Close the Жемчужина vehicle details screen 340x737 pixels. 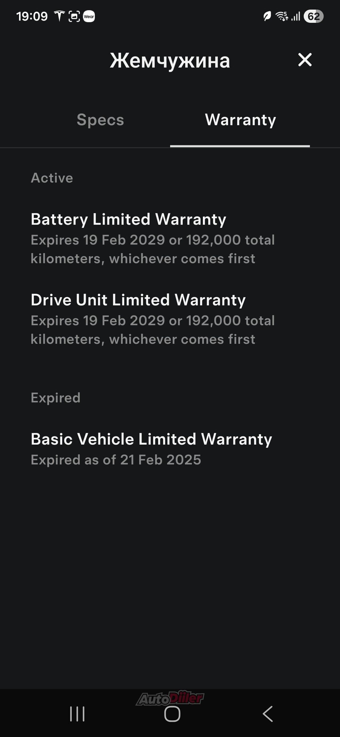coord(305,60)
